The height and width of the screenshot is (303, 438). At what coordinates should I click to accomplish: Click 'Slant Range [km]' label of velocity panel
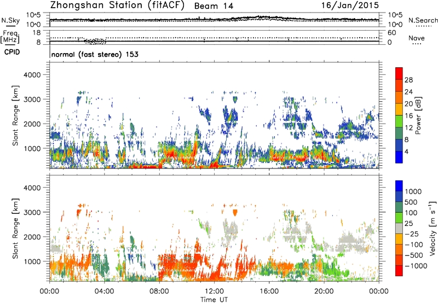15,228
